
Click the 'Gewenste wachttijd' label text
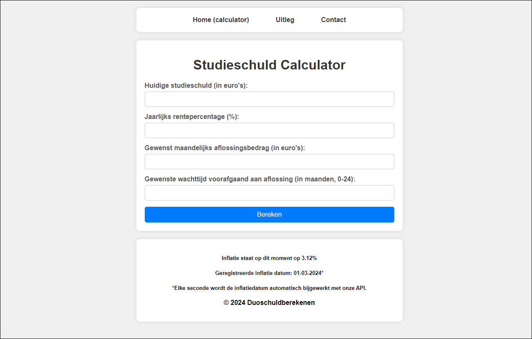pos(250,179)
